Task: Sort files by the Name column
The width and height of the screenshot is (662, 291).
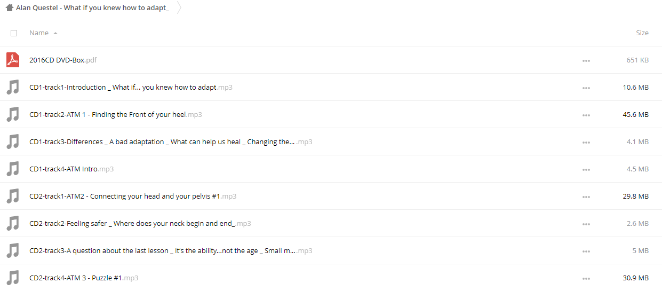Action: point(39,33)
